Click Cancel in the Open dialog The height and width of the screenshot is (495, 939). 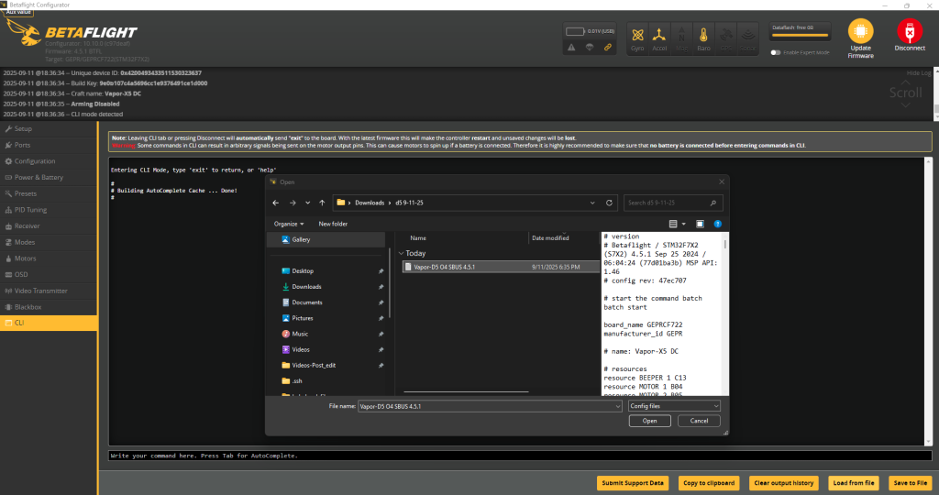(699, 421)
